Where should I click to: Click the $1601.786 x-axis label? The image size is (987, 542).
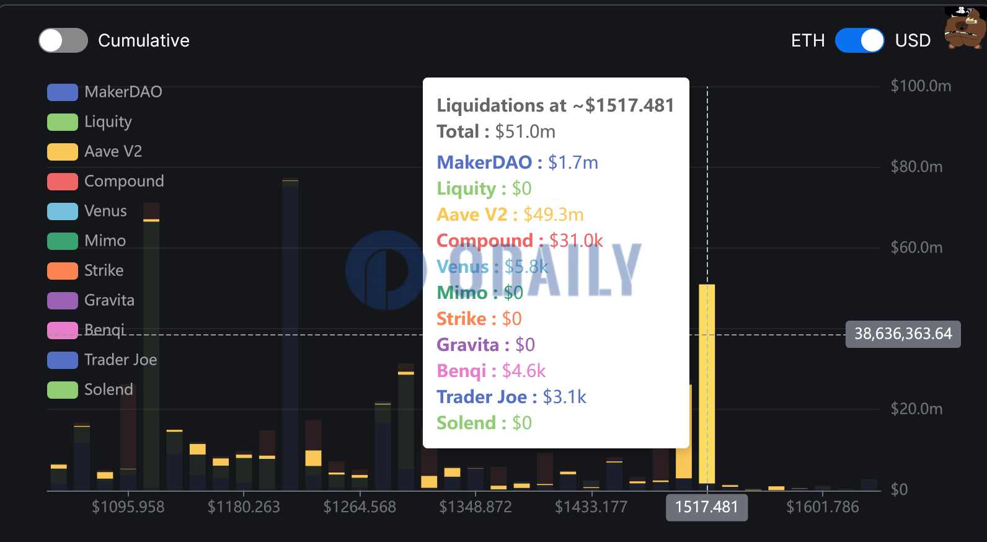pos(823,507)
